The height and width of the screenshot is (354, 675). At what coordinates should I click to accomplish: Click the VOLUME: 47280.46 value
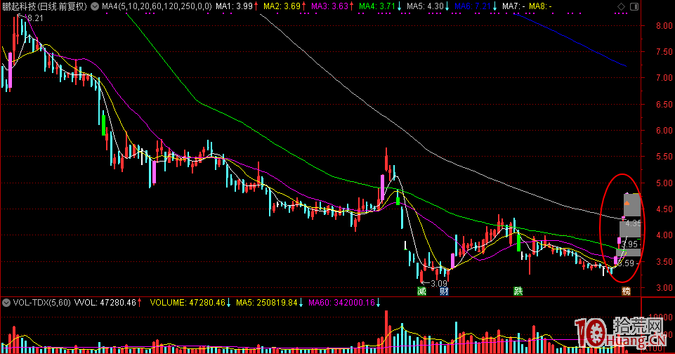[x=188, y=303]
